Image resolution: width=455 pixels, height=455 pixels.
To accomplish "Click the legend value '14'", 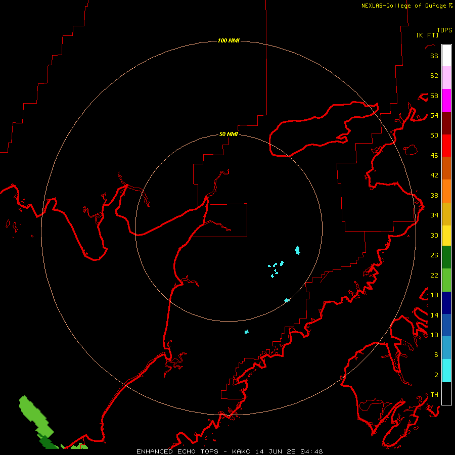I will point(434,315).
